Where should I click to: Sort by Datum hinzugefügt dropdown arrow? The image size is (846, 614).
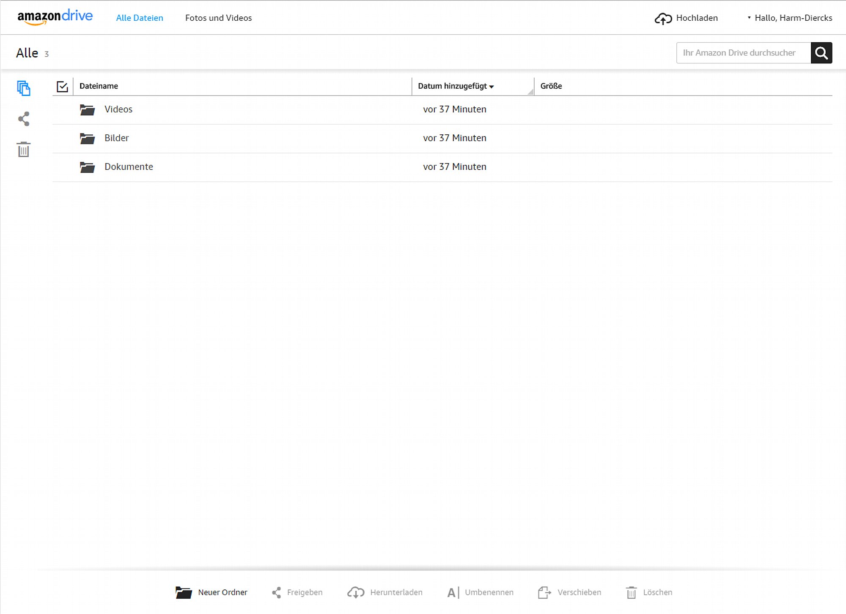click(x=492, y=87)
